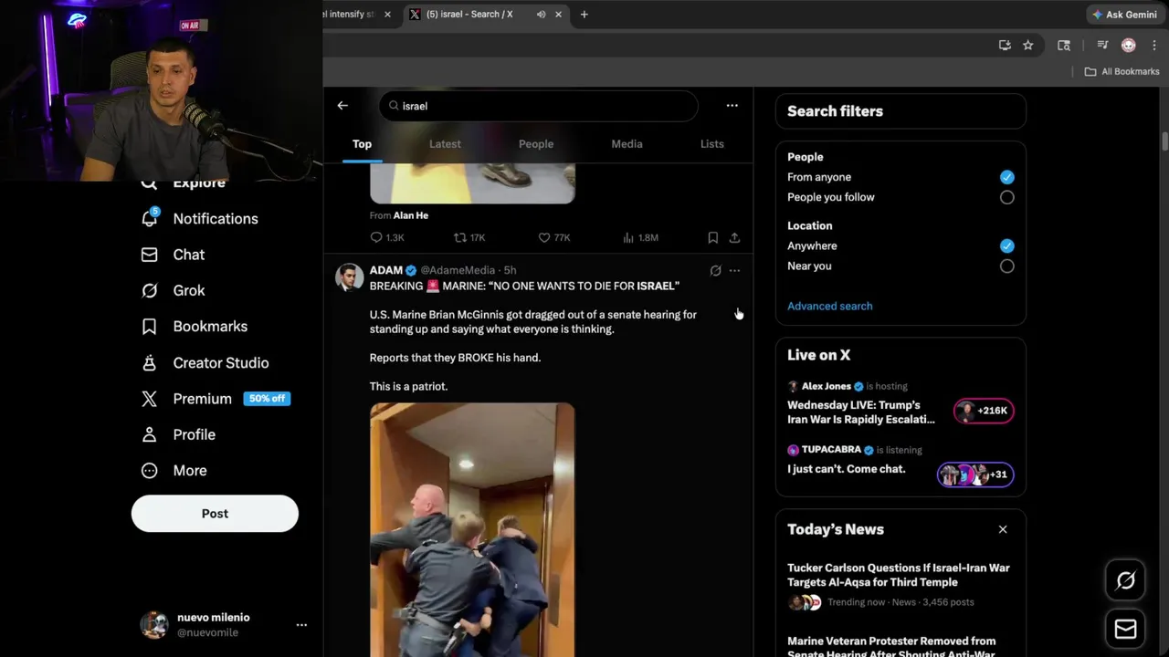The height and width of the screenshot is (657, 1169).
Task: Open TUPACABRA 'I just can't. Come chat.' space
Action: (x=900, y=464)
